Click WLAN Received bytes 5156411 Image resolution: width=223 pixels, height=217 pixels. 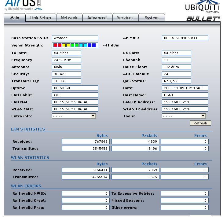click(86, 170)
